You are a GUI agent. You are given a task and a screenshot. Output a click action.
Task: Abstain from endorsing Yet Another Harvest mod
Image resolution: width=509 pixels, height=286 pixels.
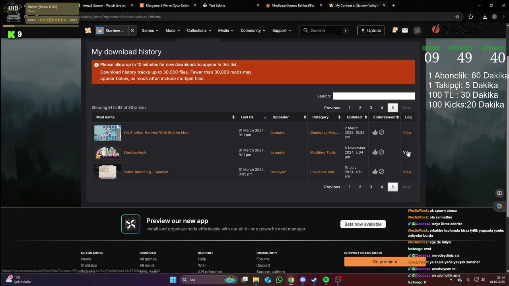[x=381, y=132]
